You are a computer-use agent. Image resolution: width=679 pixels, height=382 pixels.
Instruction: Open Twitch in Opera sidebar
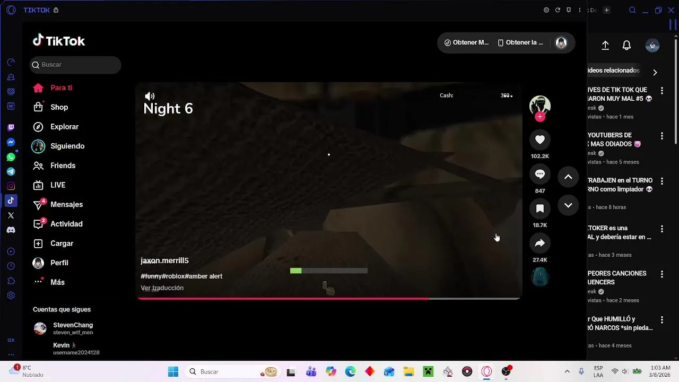(11, 127)
